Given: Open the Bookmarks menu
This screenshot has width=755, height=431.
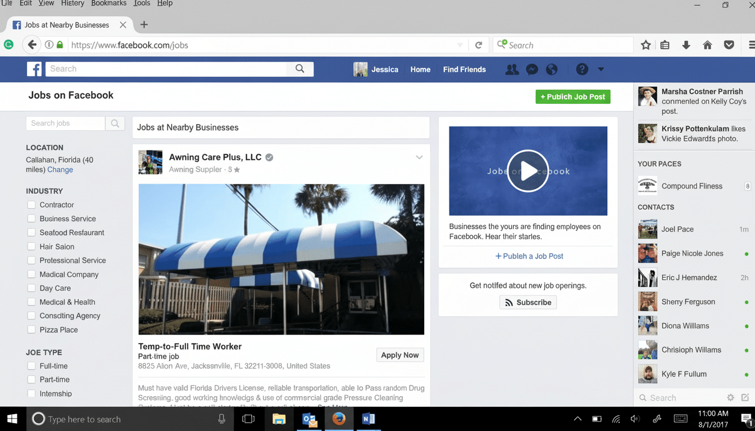Looking at the screenshot, I should tap(108, 3).
